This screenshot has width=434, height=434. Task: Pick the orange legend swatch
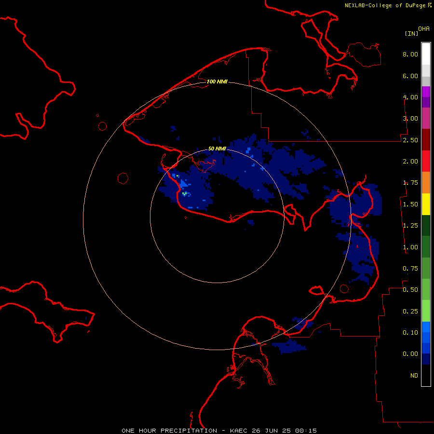coord(426,183)
